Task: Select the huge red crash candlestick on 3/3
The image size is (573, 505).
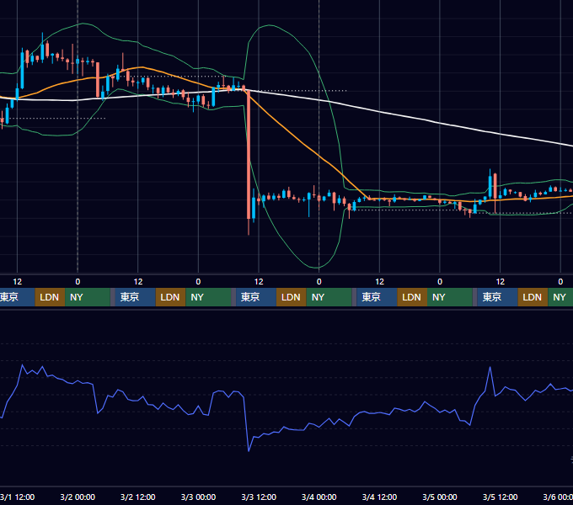Action: coord(249,155)
